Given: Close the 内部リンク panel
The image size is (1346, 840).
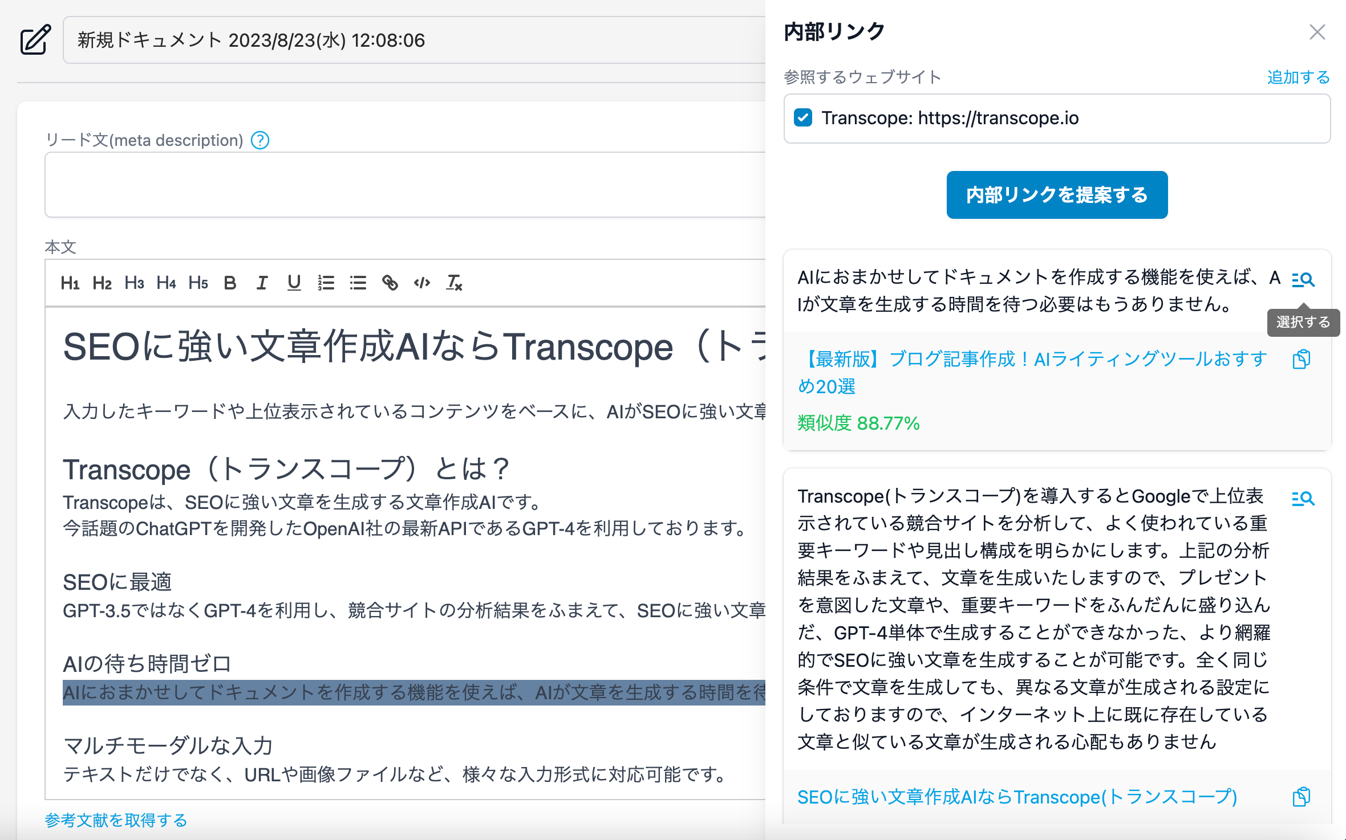Looking at the screenshot, I should tap(1317, 32).
